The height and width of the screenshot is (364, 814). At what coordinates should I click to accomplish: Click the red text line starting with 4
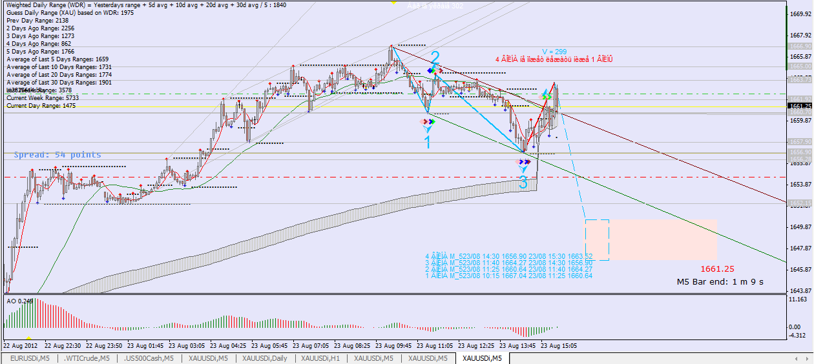(554, 59)
